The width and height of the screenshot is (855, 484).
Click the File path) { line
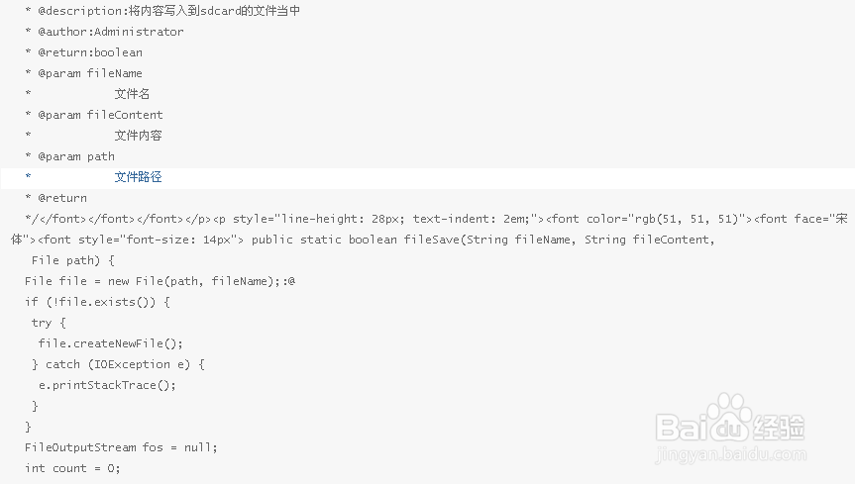click(x=73, y=260)
